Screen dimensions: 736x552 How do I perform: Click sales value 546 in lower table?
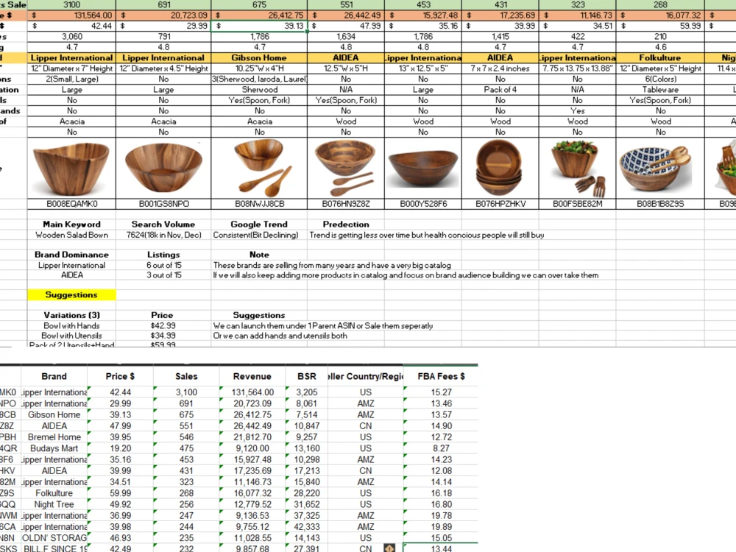[186, 437]
